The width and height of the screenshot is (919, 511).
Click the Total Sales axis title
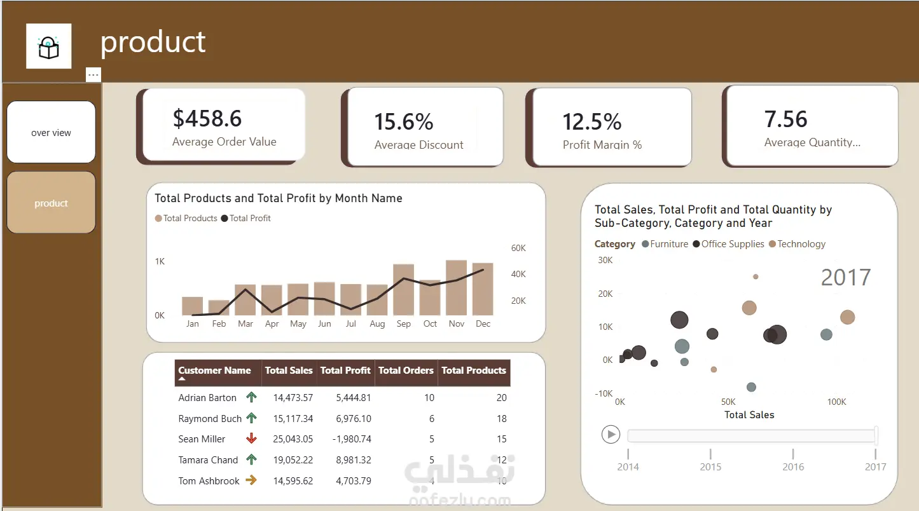(x=749, y=415)
